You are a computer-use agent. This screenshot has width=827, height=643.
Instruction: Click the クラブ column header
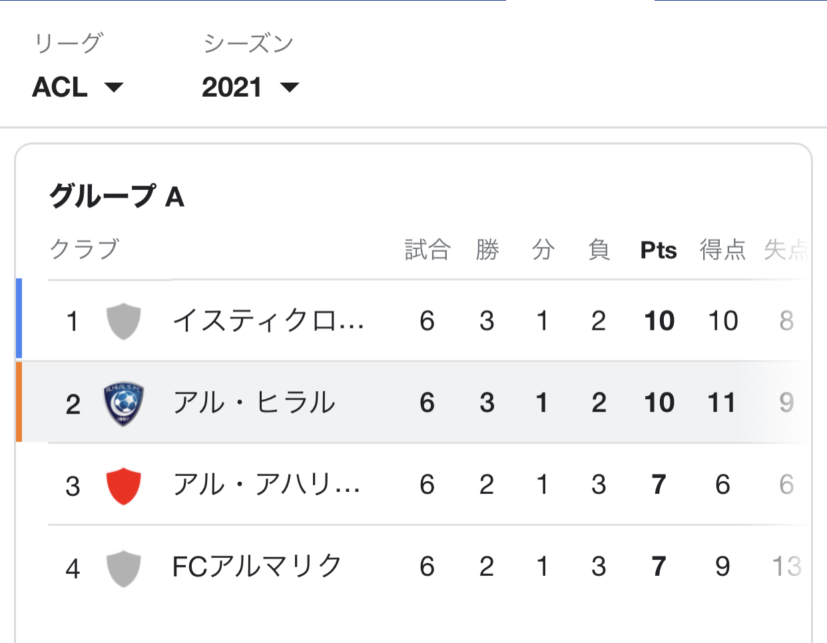click(85, 249)
